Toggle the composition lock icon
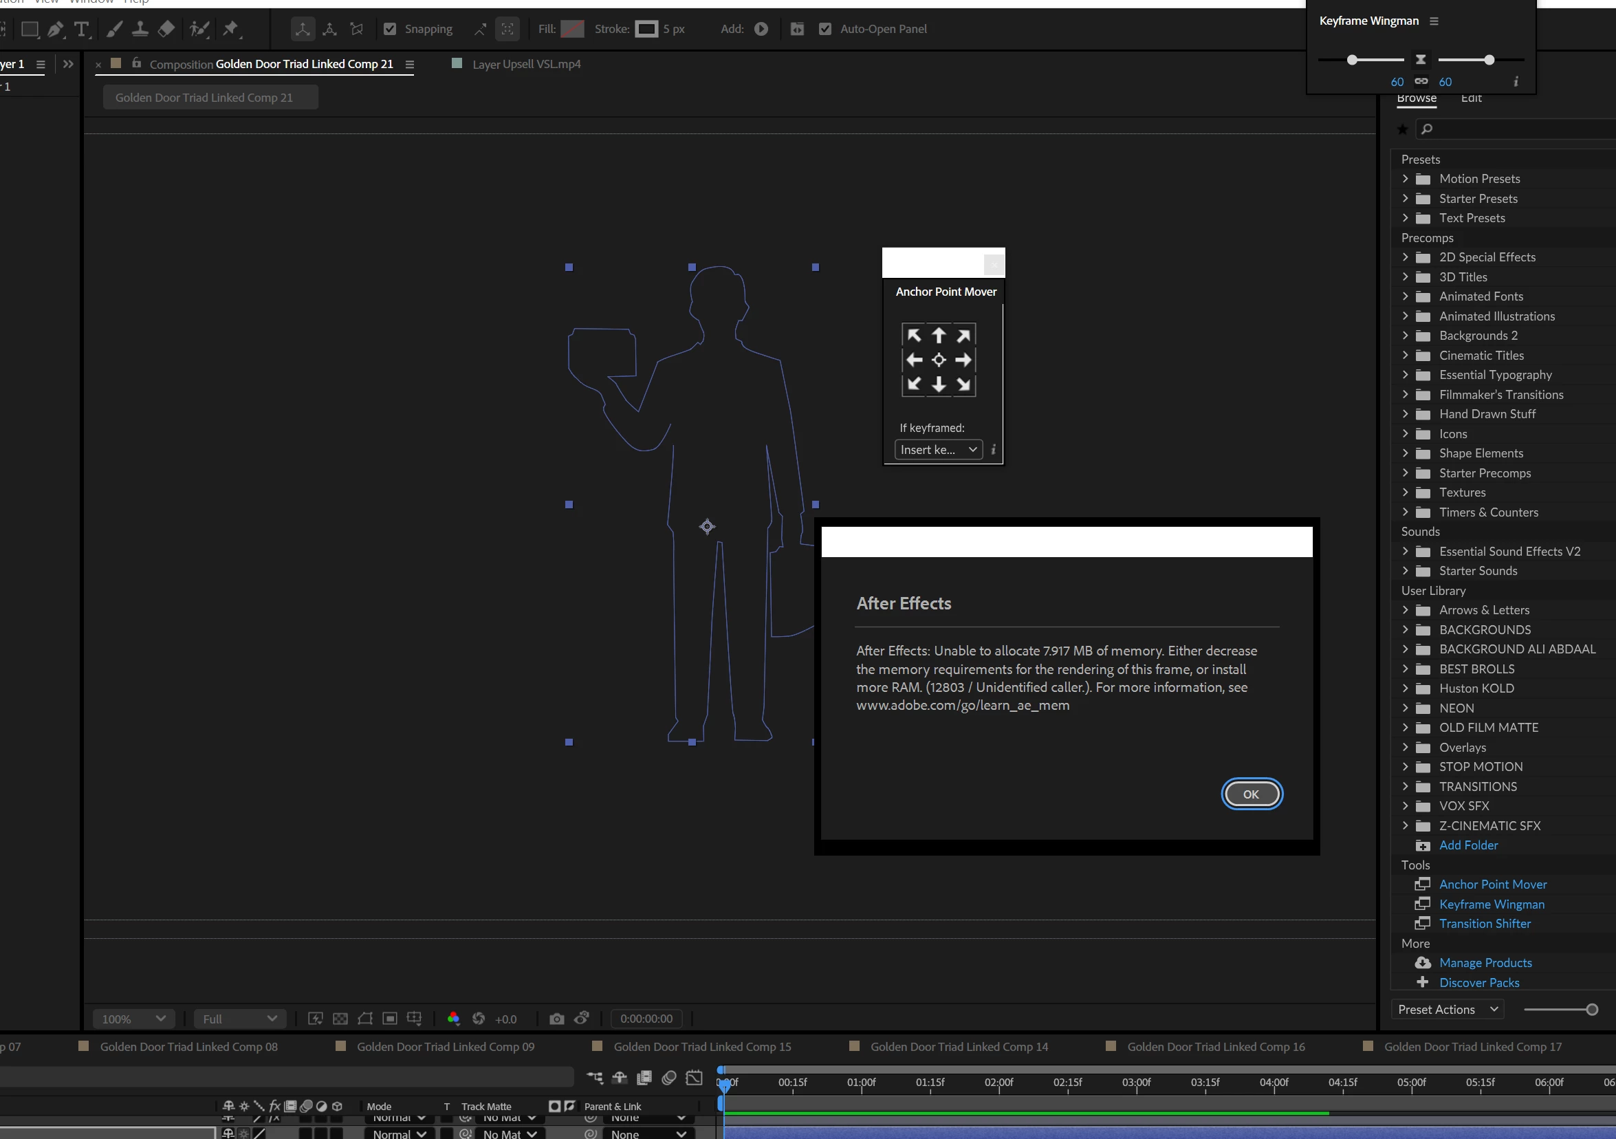 tap(137, 63)
